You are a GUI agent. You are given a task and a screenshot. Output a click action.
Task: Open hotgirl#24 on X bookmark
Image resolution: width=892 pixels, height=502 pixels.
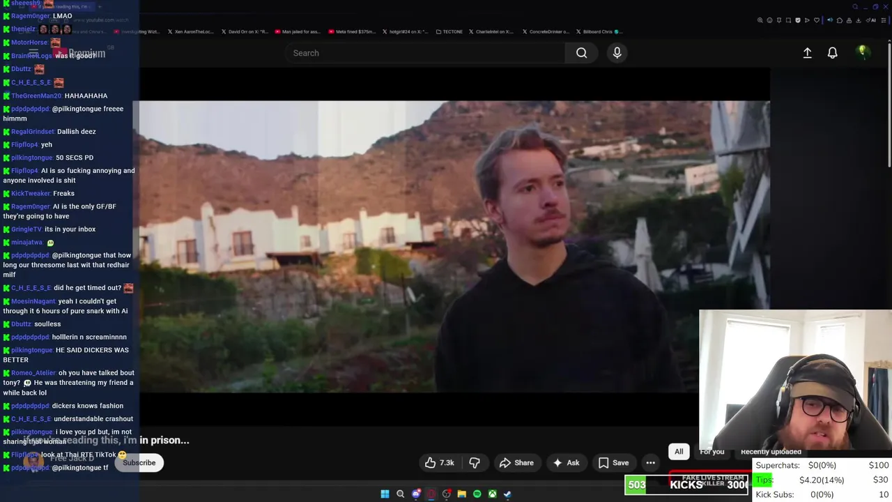pos(405,31)
